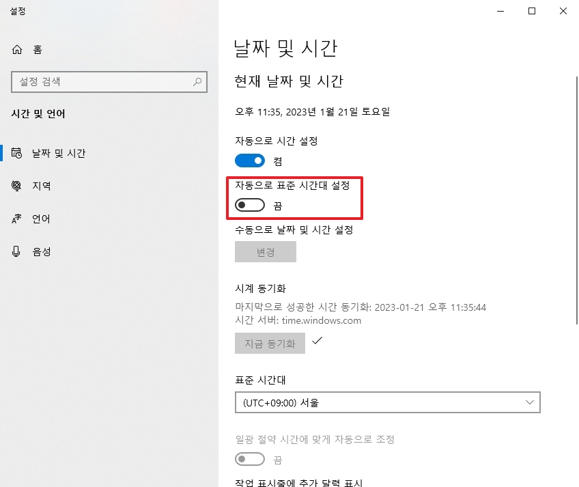
Task: Click the vertical scrollbar of settings page
Action: coord(577,201)
